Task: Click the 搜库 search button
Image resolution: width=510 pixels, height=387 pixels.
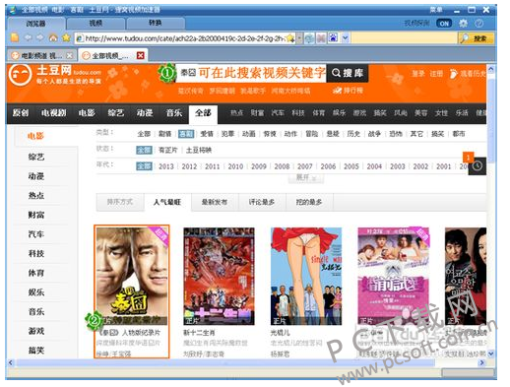Action: (348, 73)
